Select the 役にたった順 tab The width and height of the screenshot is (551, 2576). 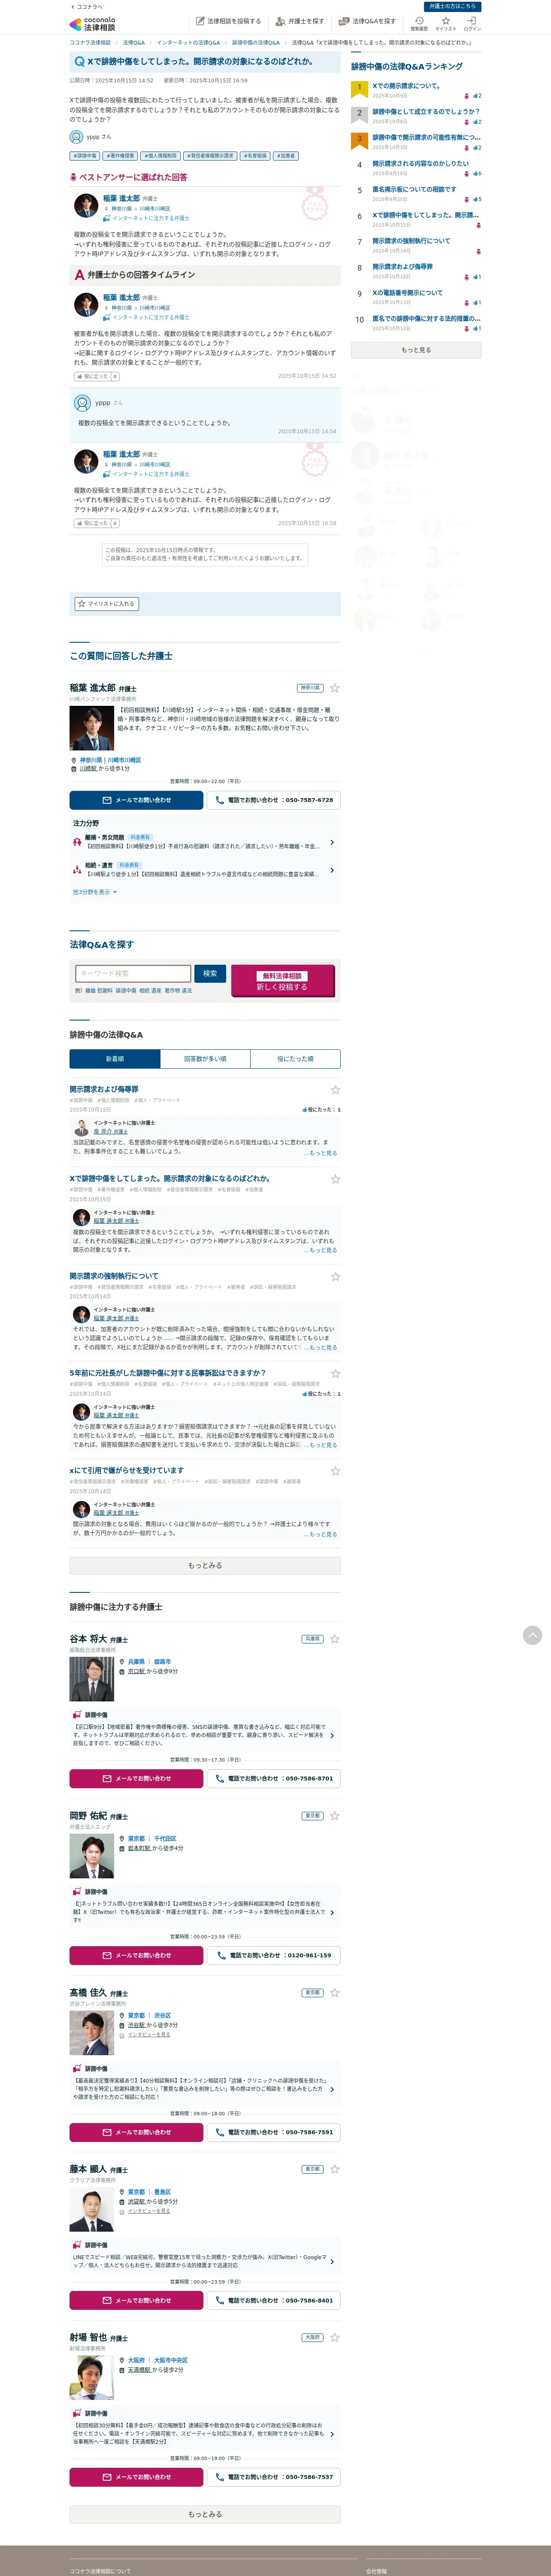coord(295,1059)
